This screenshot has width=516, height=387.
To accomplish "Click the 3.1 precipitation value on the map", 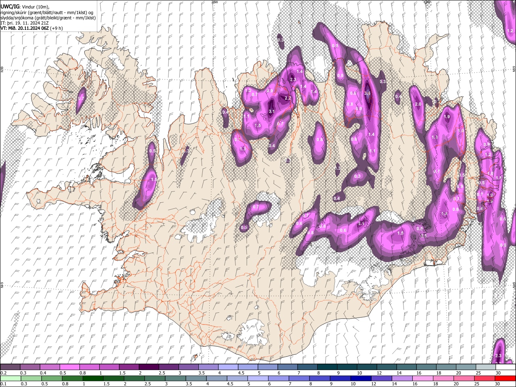I will pos(271,112).
